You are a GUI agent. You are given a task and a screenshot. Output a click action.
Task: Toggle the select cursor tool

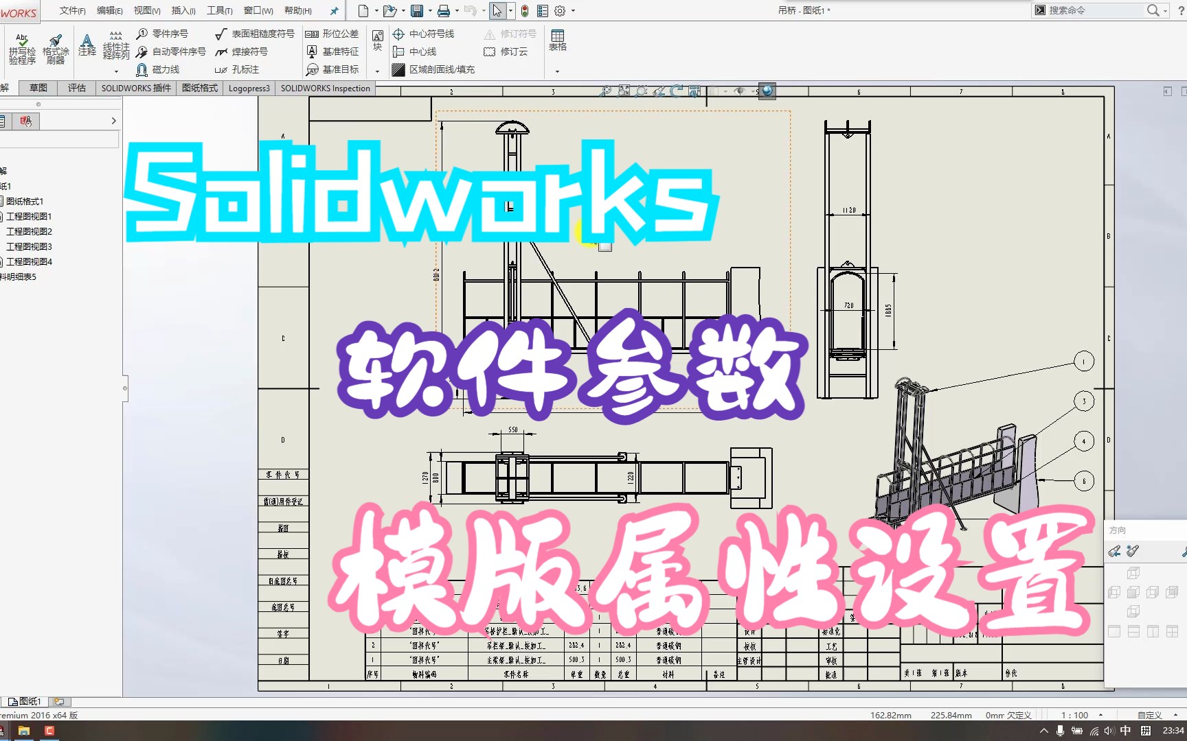click(x=497, y=10)
